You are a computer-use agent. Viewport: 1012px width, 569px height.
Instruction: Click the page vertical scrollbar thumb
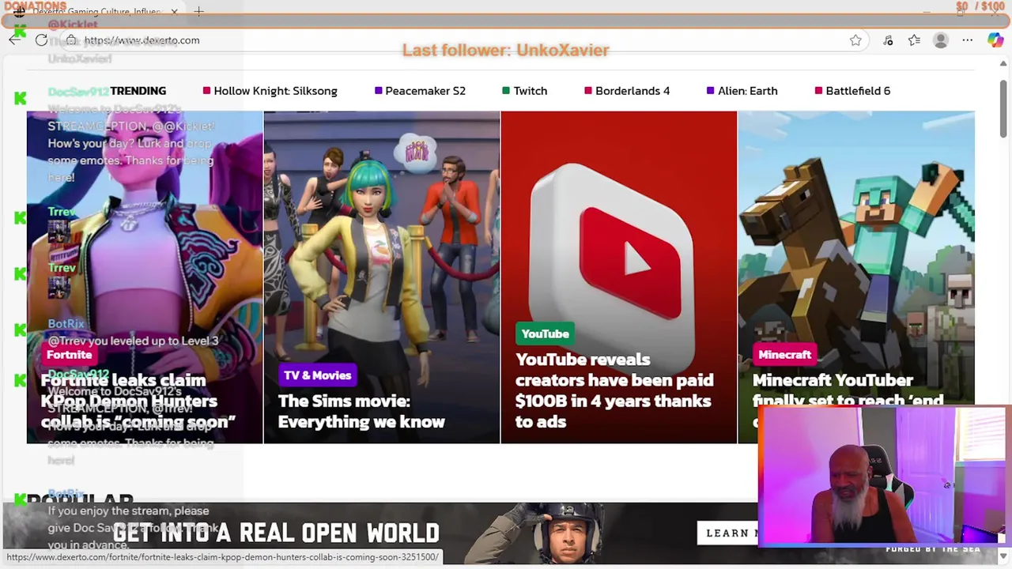coord(1003,108)
